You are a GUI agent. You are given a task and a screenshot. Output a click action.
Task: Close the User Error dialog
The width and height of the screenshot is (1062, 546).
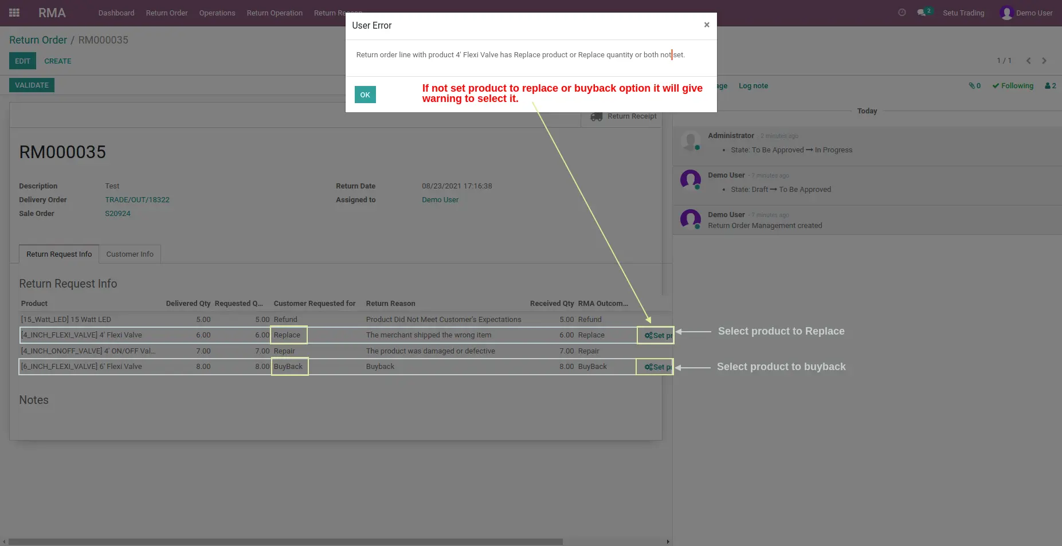click(707, 25)
